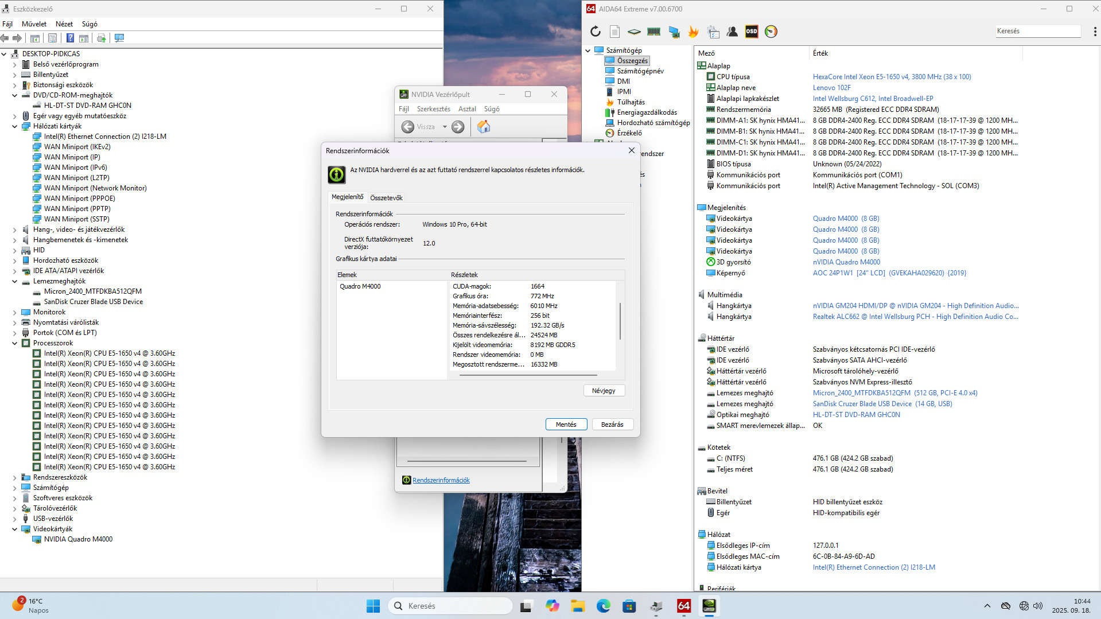
Task: Collapse the Lemezmeghajtók node
Action: (15, 281)
